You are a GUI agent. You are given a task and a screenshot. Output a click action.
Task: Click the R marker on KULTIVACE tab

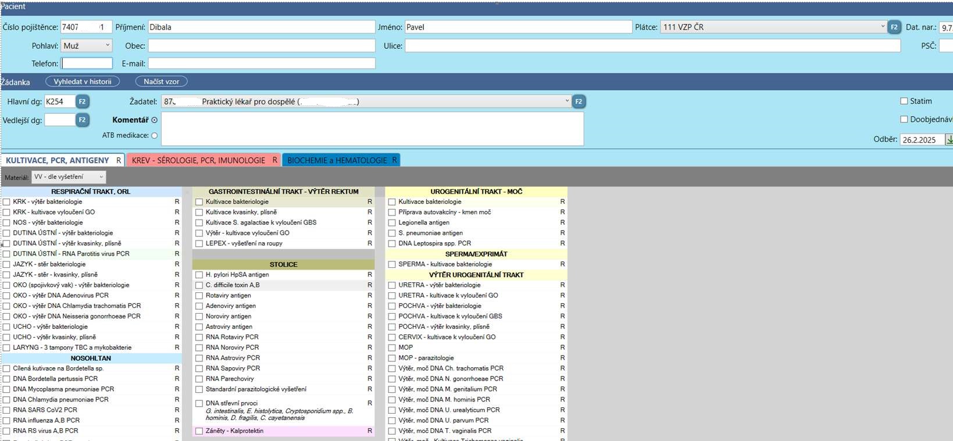119,160
